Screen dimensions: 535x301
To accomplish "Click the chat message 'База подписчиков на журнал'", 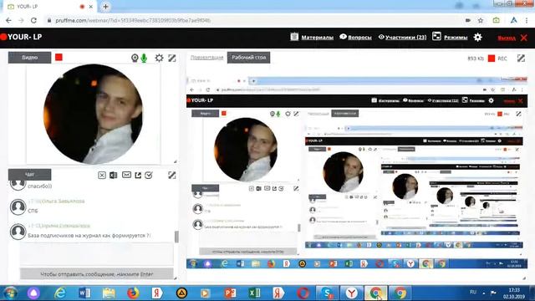I will (89, 236).
